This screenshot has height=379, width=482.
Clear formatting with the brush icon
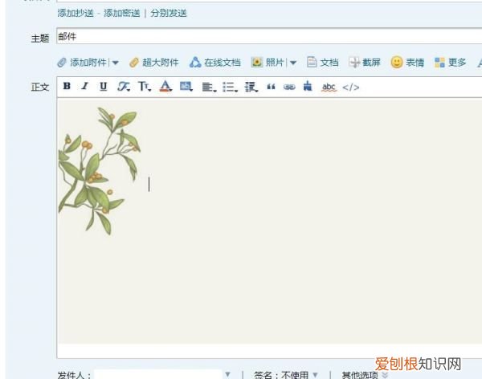[x=308, y=87]
